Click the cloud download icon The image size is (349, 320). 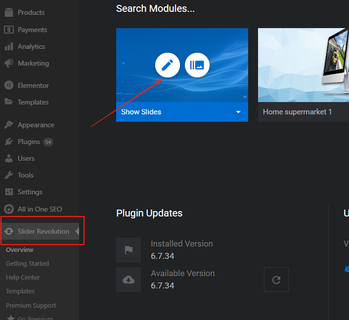(129, 280)
